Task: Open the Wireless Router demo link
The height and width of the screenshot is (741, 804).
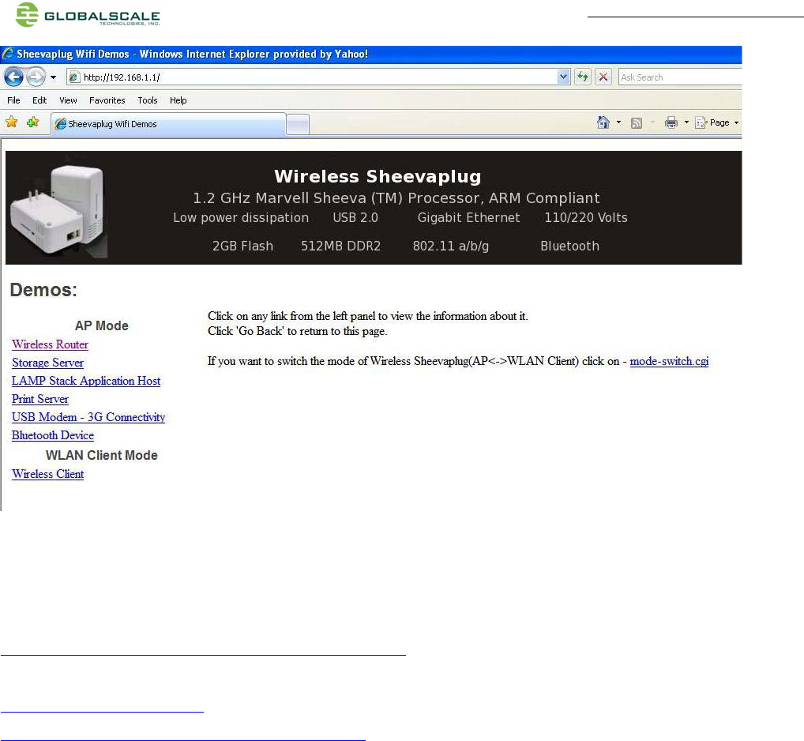Action: click(51, 344)
